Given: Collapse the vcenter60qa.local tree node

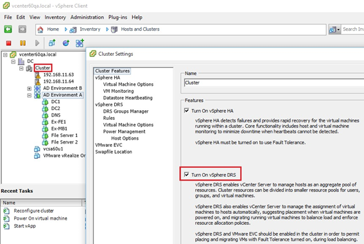Looking at the screenshot, I should coord(5,55).
